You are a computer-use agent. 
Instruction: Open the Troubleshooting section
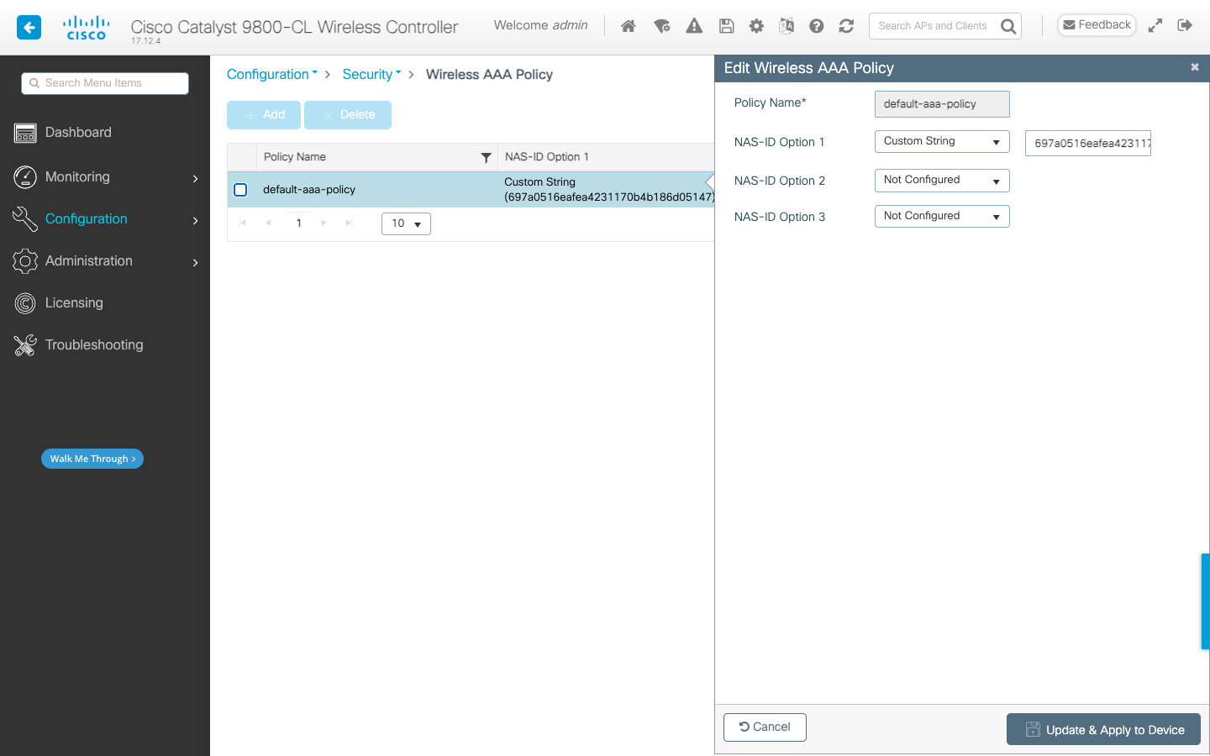point(94,344)
